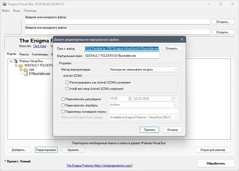Collapse the Файлы Virtual Box root node
Image resolution: width=239 pixels, height=171 pixels.
pos(11,61)
